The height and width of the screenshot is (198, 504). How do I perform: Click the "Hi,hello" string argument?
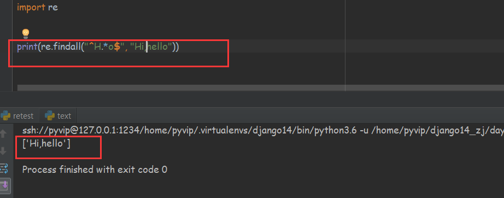150,47
